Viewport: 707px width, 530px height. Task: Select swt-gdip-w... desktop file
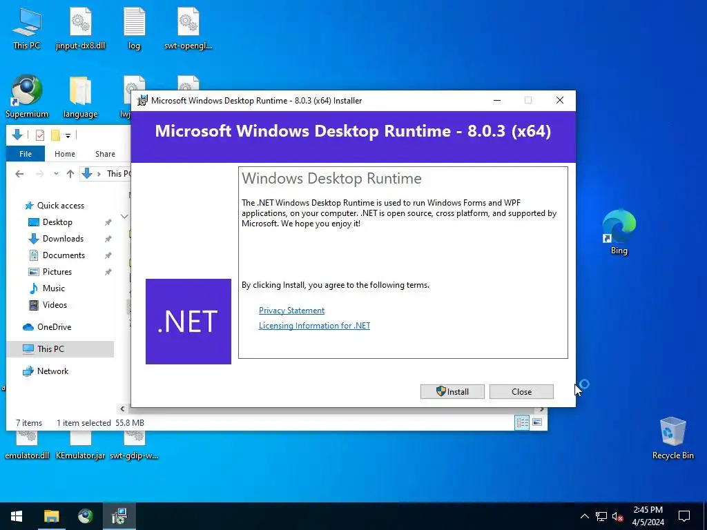coord(135,446)
